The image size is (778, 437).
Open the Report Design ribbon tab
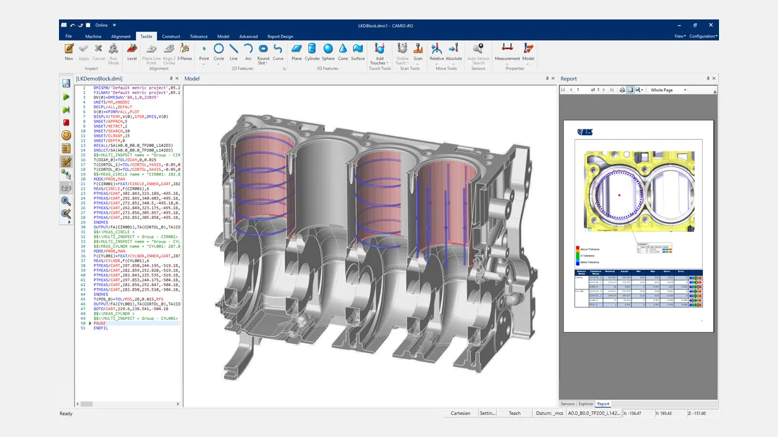tap(280, 36)
